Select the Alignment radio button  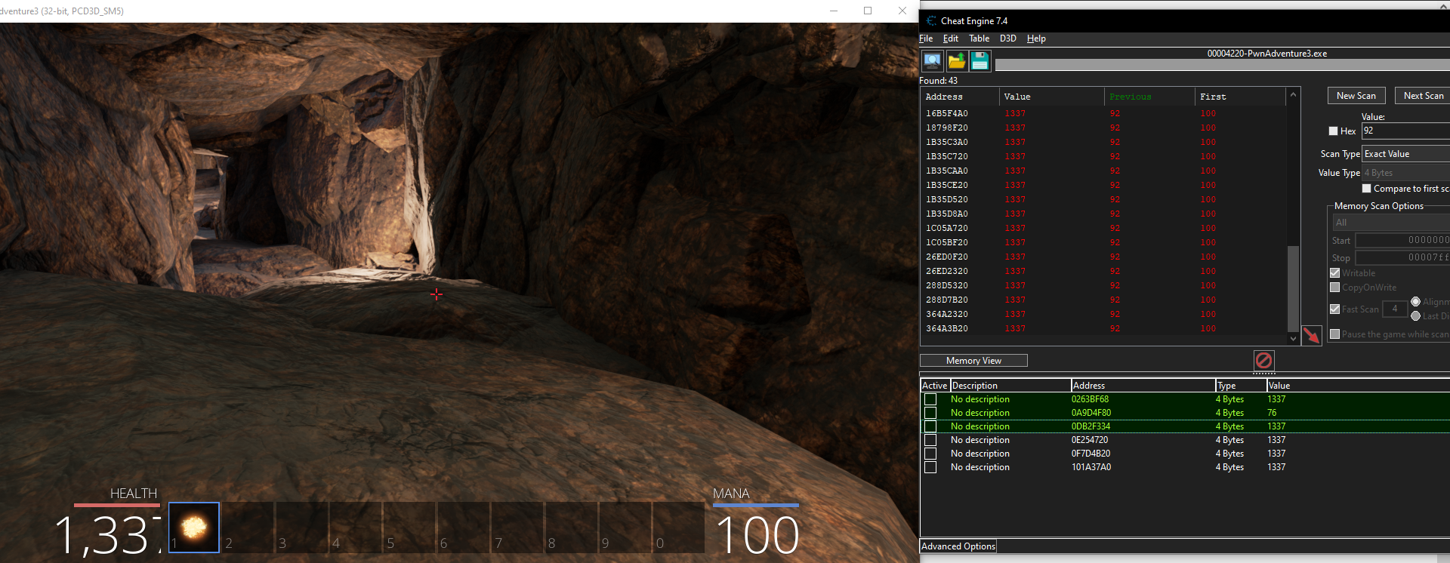[1415, 302]
